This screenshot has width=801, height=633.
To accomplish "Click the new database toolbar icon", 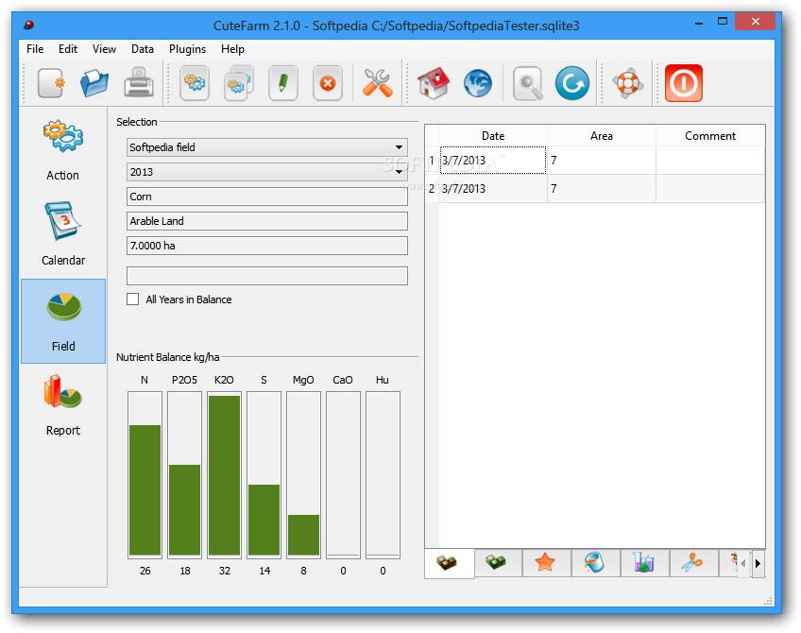I will coord(51,83).
